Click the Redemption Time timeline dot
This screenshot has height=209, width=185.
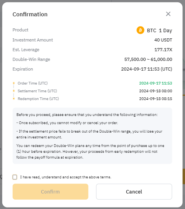click(x=14, y=99)
